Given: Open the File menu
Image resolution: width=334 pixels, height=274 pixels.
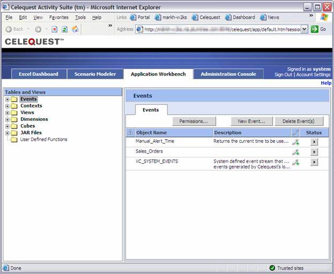Looking at the screenshot, I should (x=9, y=18).
